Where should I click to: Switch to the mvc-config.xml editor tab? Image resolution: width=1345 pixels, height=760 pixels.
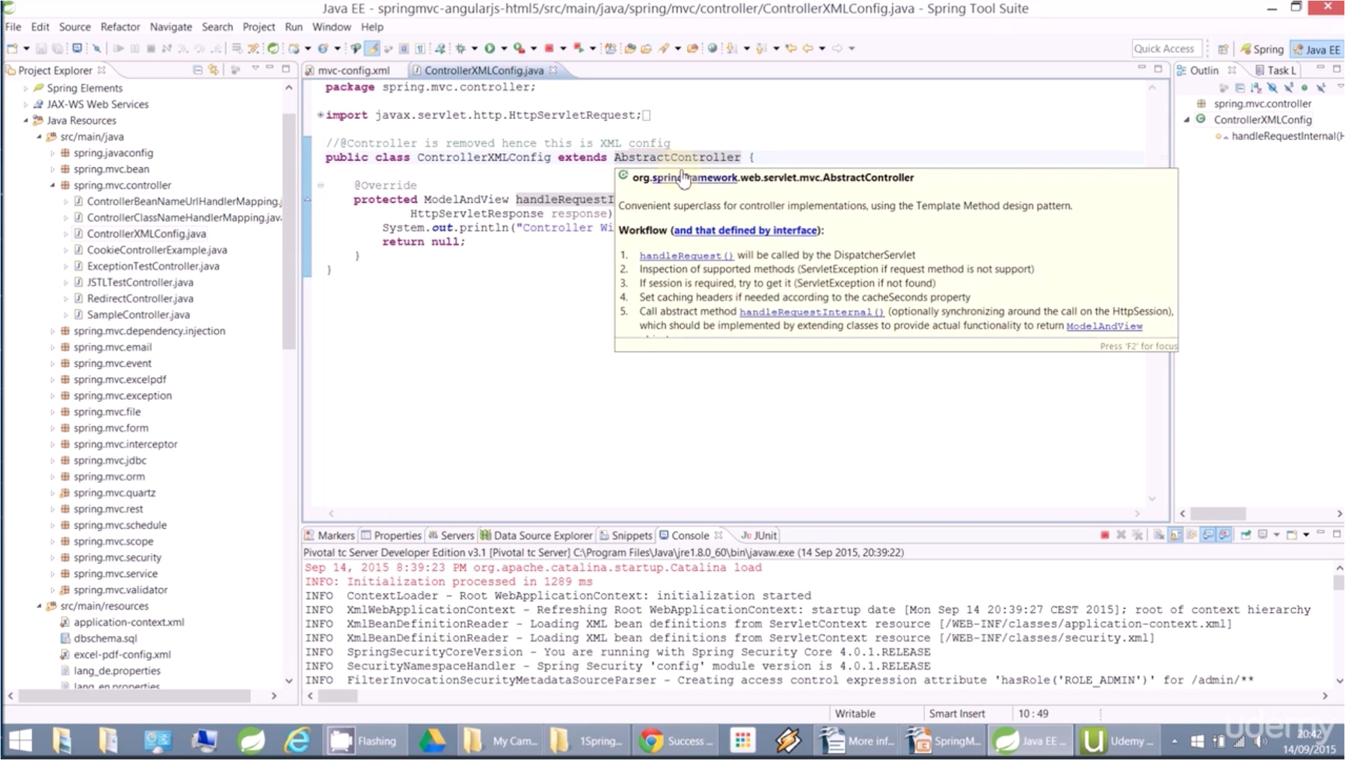tap(353, 71)
